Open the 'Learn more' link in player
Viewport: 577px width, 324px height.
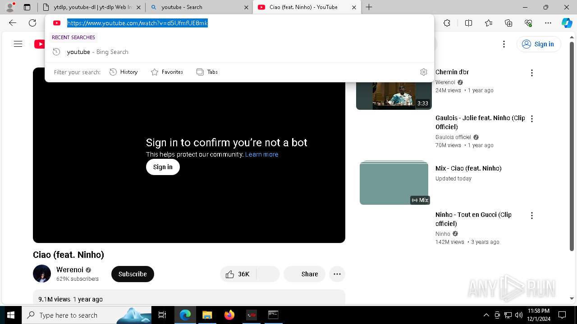[261, 154]
